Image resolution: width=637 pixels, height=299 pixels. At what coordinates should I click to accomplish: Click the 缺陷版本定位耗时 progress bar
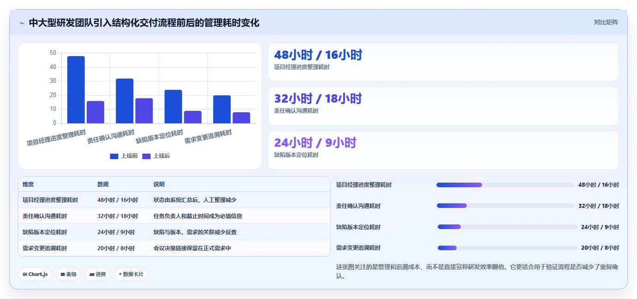tap(507, 227)
